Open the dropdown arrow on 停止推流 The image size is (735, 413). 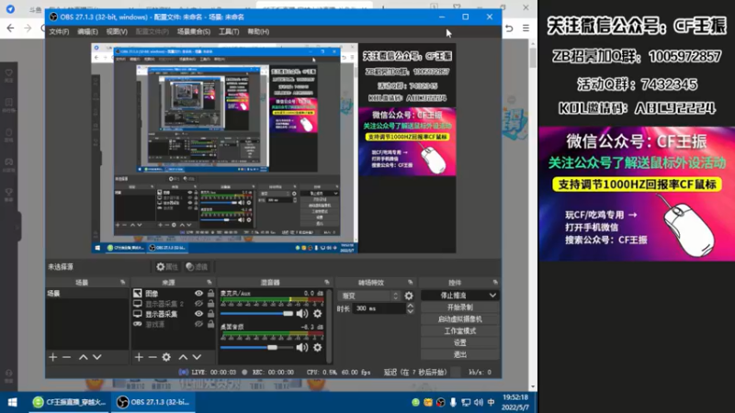pyautogui.click(x=492, y=296)
